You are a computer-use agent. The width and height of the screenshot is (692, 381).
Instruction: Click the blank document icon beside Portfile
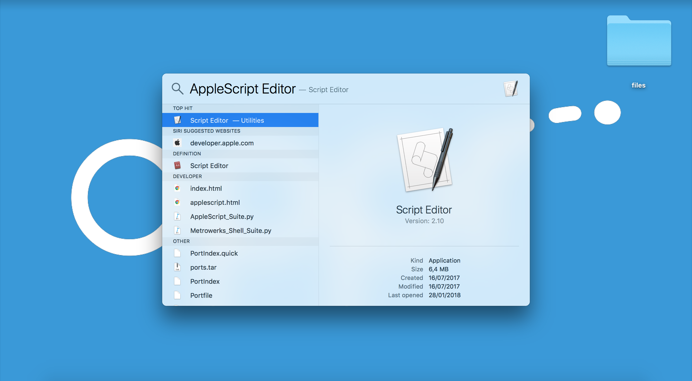click(177, 295)
